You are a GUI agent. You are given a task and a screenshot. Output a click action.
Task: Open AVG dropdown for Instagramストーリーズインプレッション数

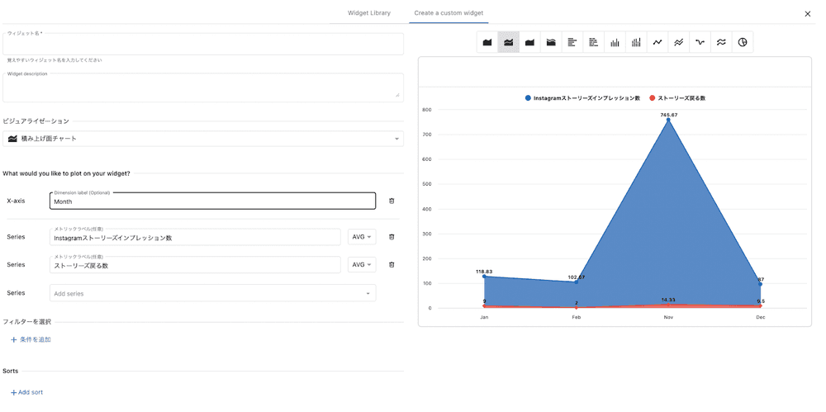362,237
